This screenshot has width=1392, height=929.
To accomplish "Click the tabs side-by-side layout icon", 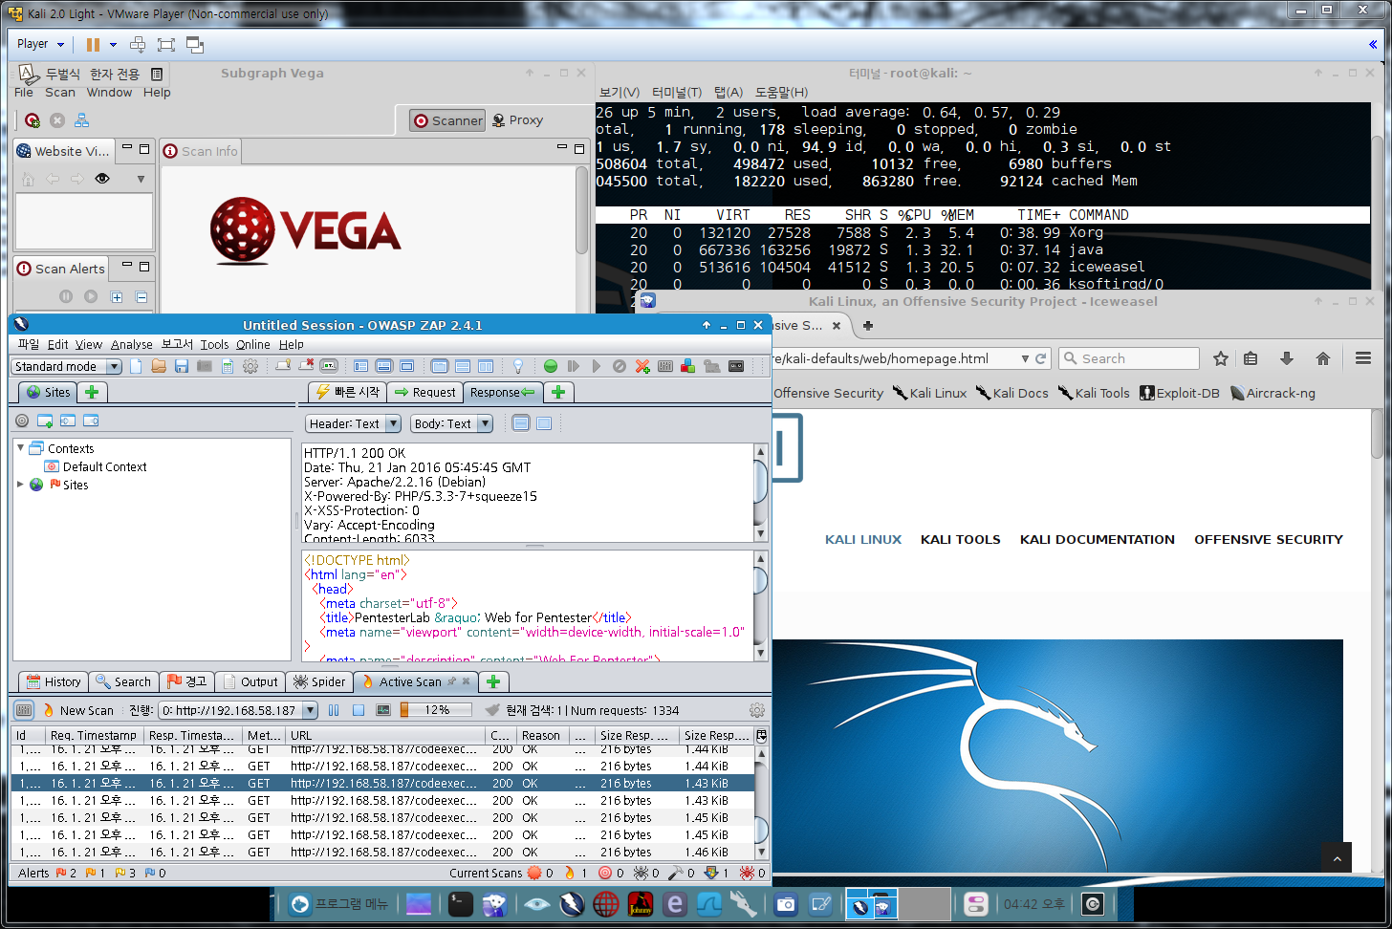I will (485, 366).
